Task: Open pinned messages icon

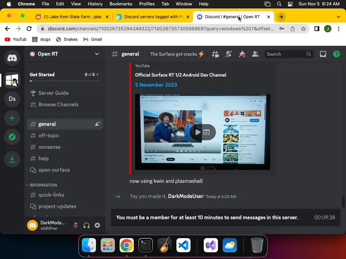Action: click(242, 54)
